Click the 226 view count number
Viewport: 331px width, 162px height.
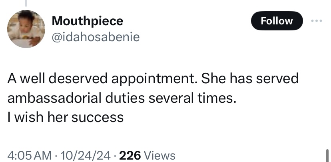tap(129, 155)
